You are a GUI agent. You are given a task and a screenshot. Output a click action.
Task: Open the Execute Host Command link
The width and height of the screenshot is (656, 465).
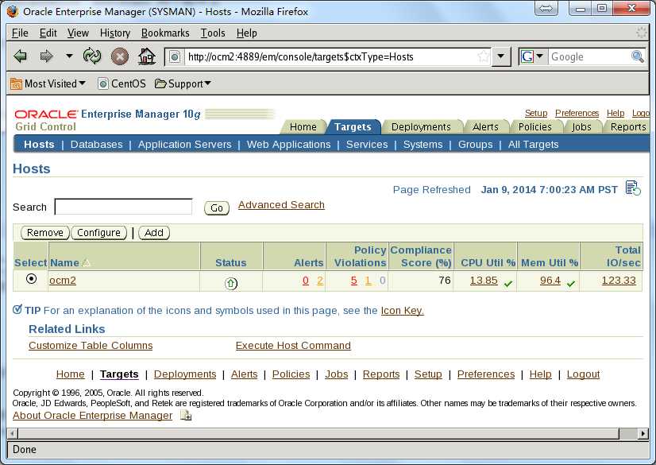[293, 345]
